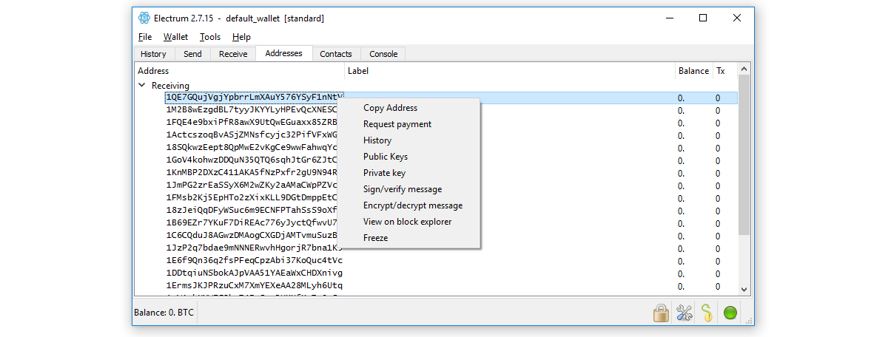Select View on block explorer
This screenshot has width=888, height=337.
pos(408,222)
